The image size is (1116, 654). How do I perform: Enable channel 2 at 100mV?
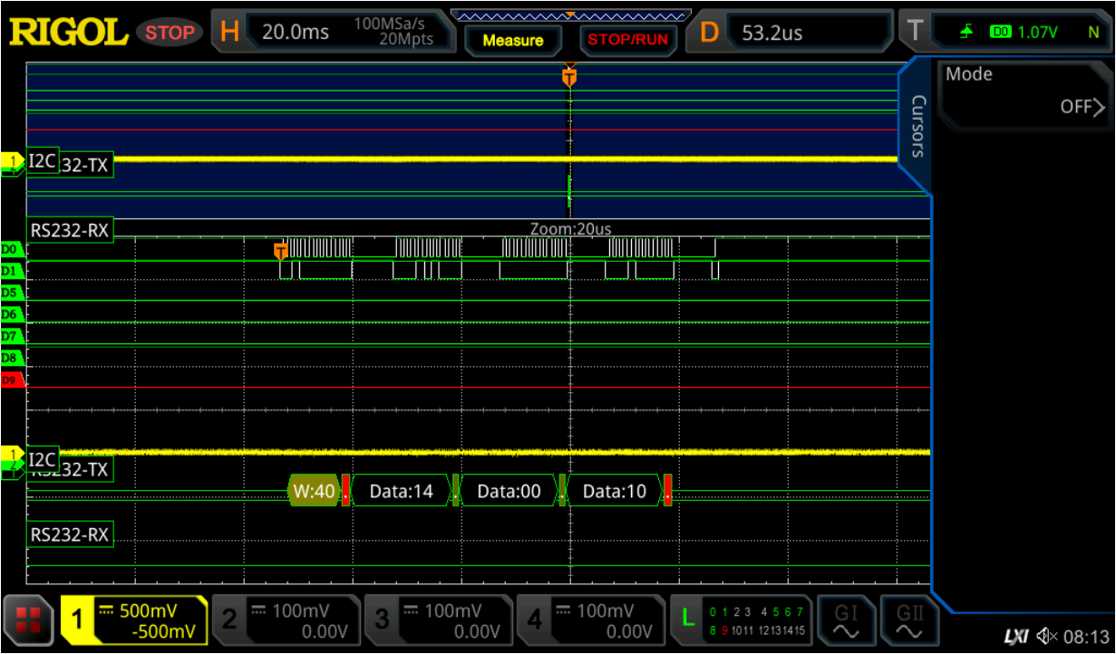(x=285, y=620)
